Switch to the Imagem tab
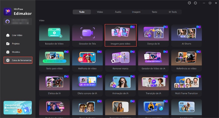Screen dimensions: 219x118 tap(136, 12)
